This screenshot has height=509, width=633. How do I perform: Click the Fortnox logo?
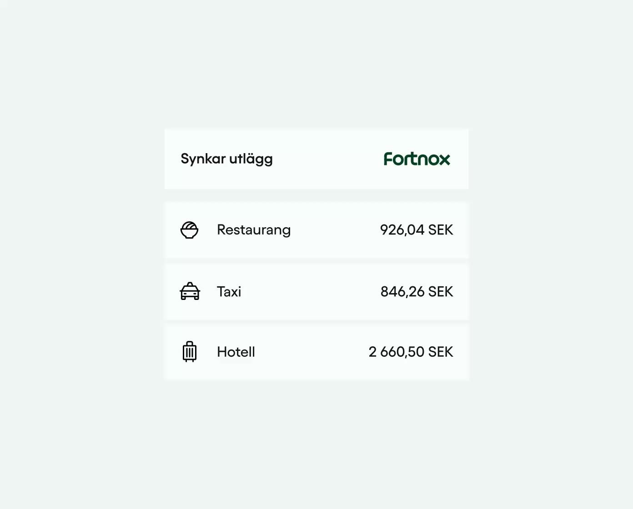pyautogui.click(x=417, y=159)
